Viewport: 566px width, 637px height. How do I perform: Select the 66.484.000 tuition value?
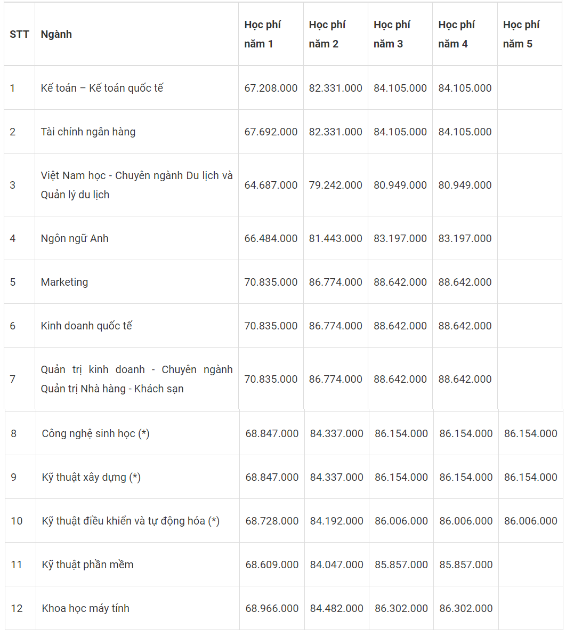tap(271, 238)
